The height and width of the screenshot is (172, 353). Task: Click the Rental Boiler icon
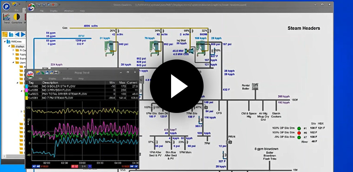point(255,87)
